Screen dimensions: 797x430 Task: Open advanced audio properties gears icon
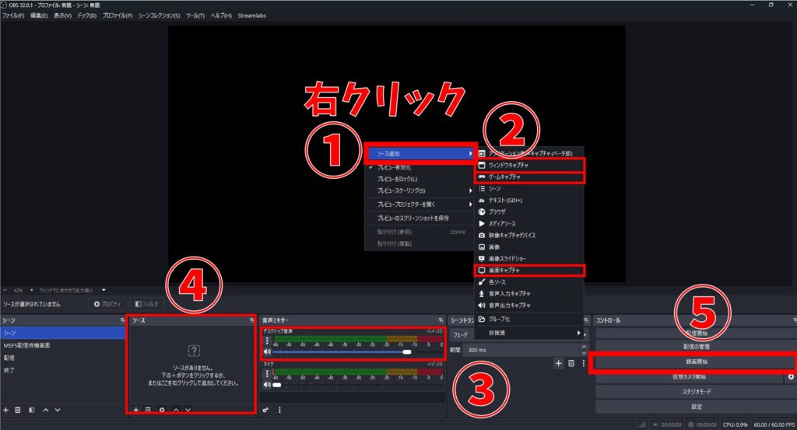[x=265, y=410]
